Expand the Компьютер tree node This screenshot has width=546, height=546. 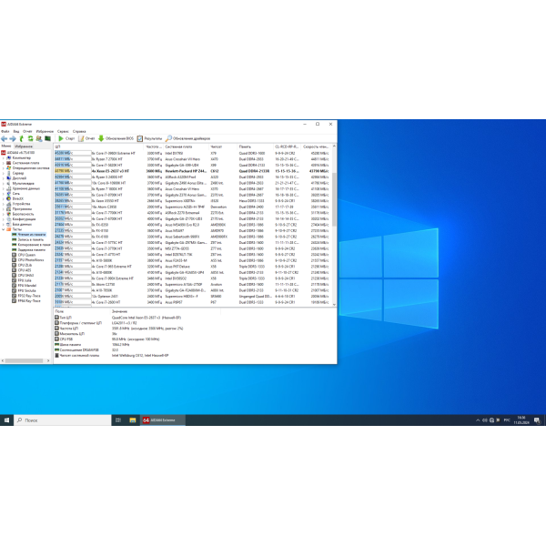coord(4,157)
